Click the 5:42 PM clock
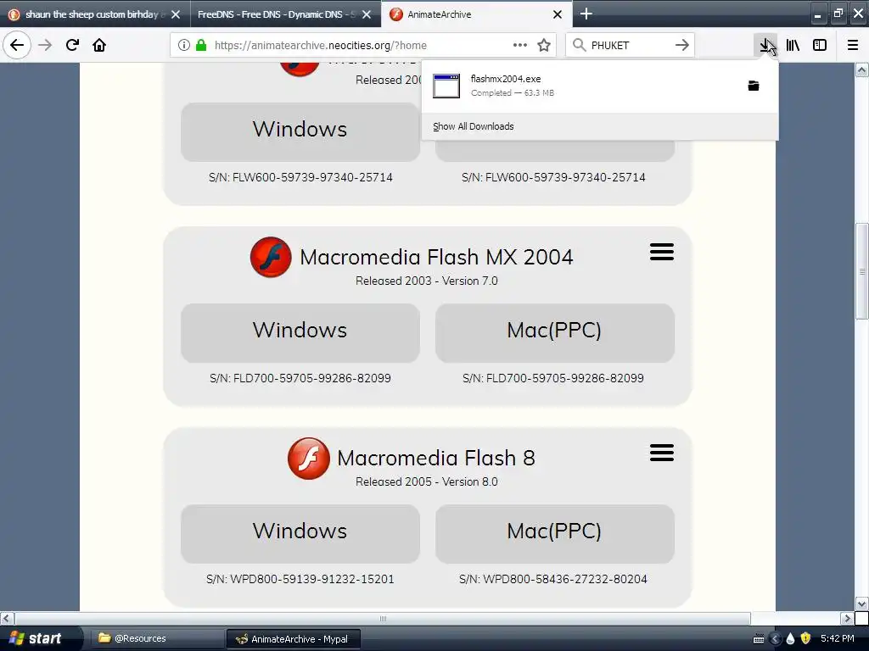The image size is (869, 651). pos(838,638)
